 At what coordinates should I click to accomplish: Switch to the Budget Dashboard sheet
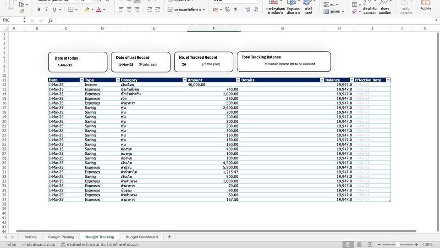coord(141,237)
